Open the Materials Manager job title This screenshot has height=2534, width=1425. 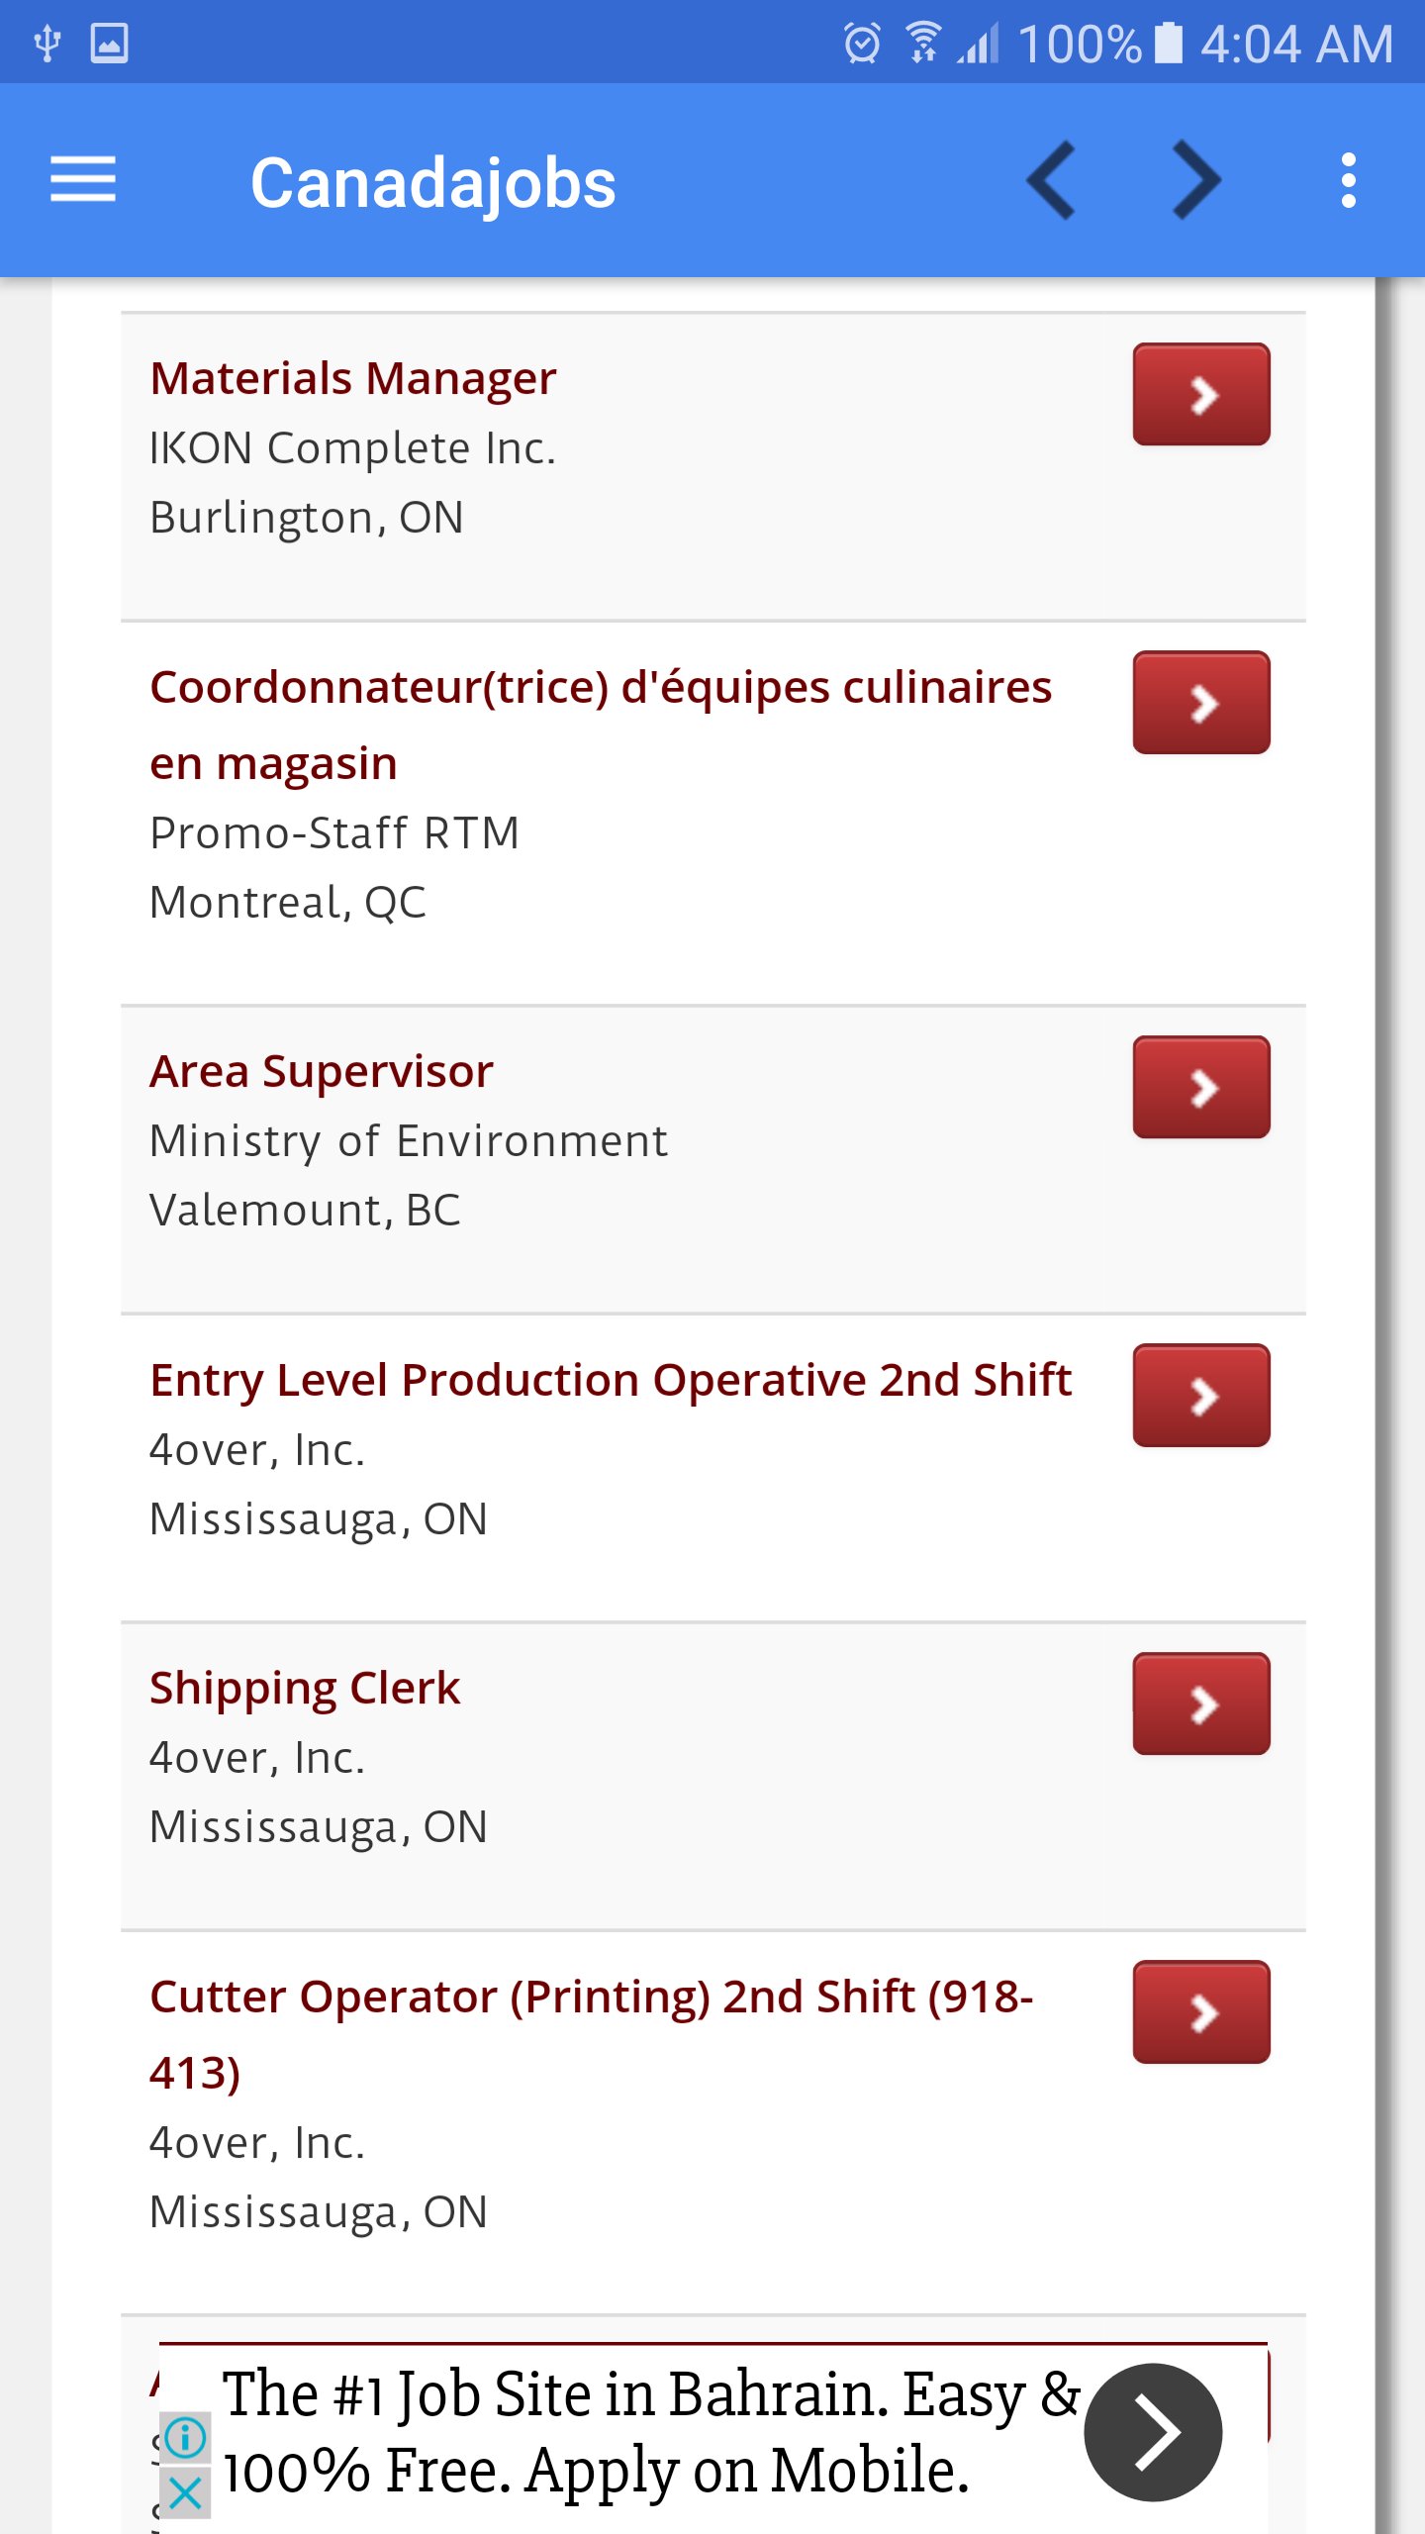pyautogui.click(x=353, y=379)
